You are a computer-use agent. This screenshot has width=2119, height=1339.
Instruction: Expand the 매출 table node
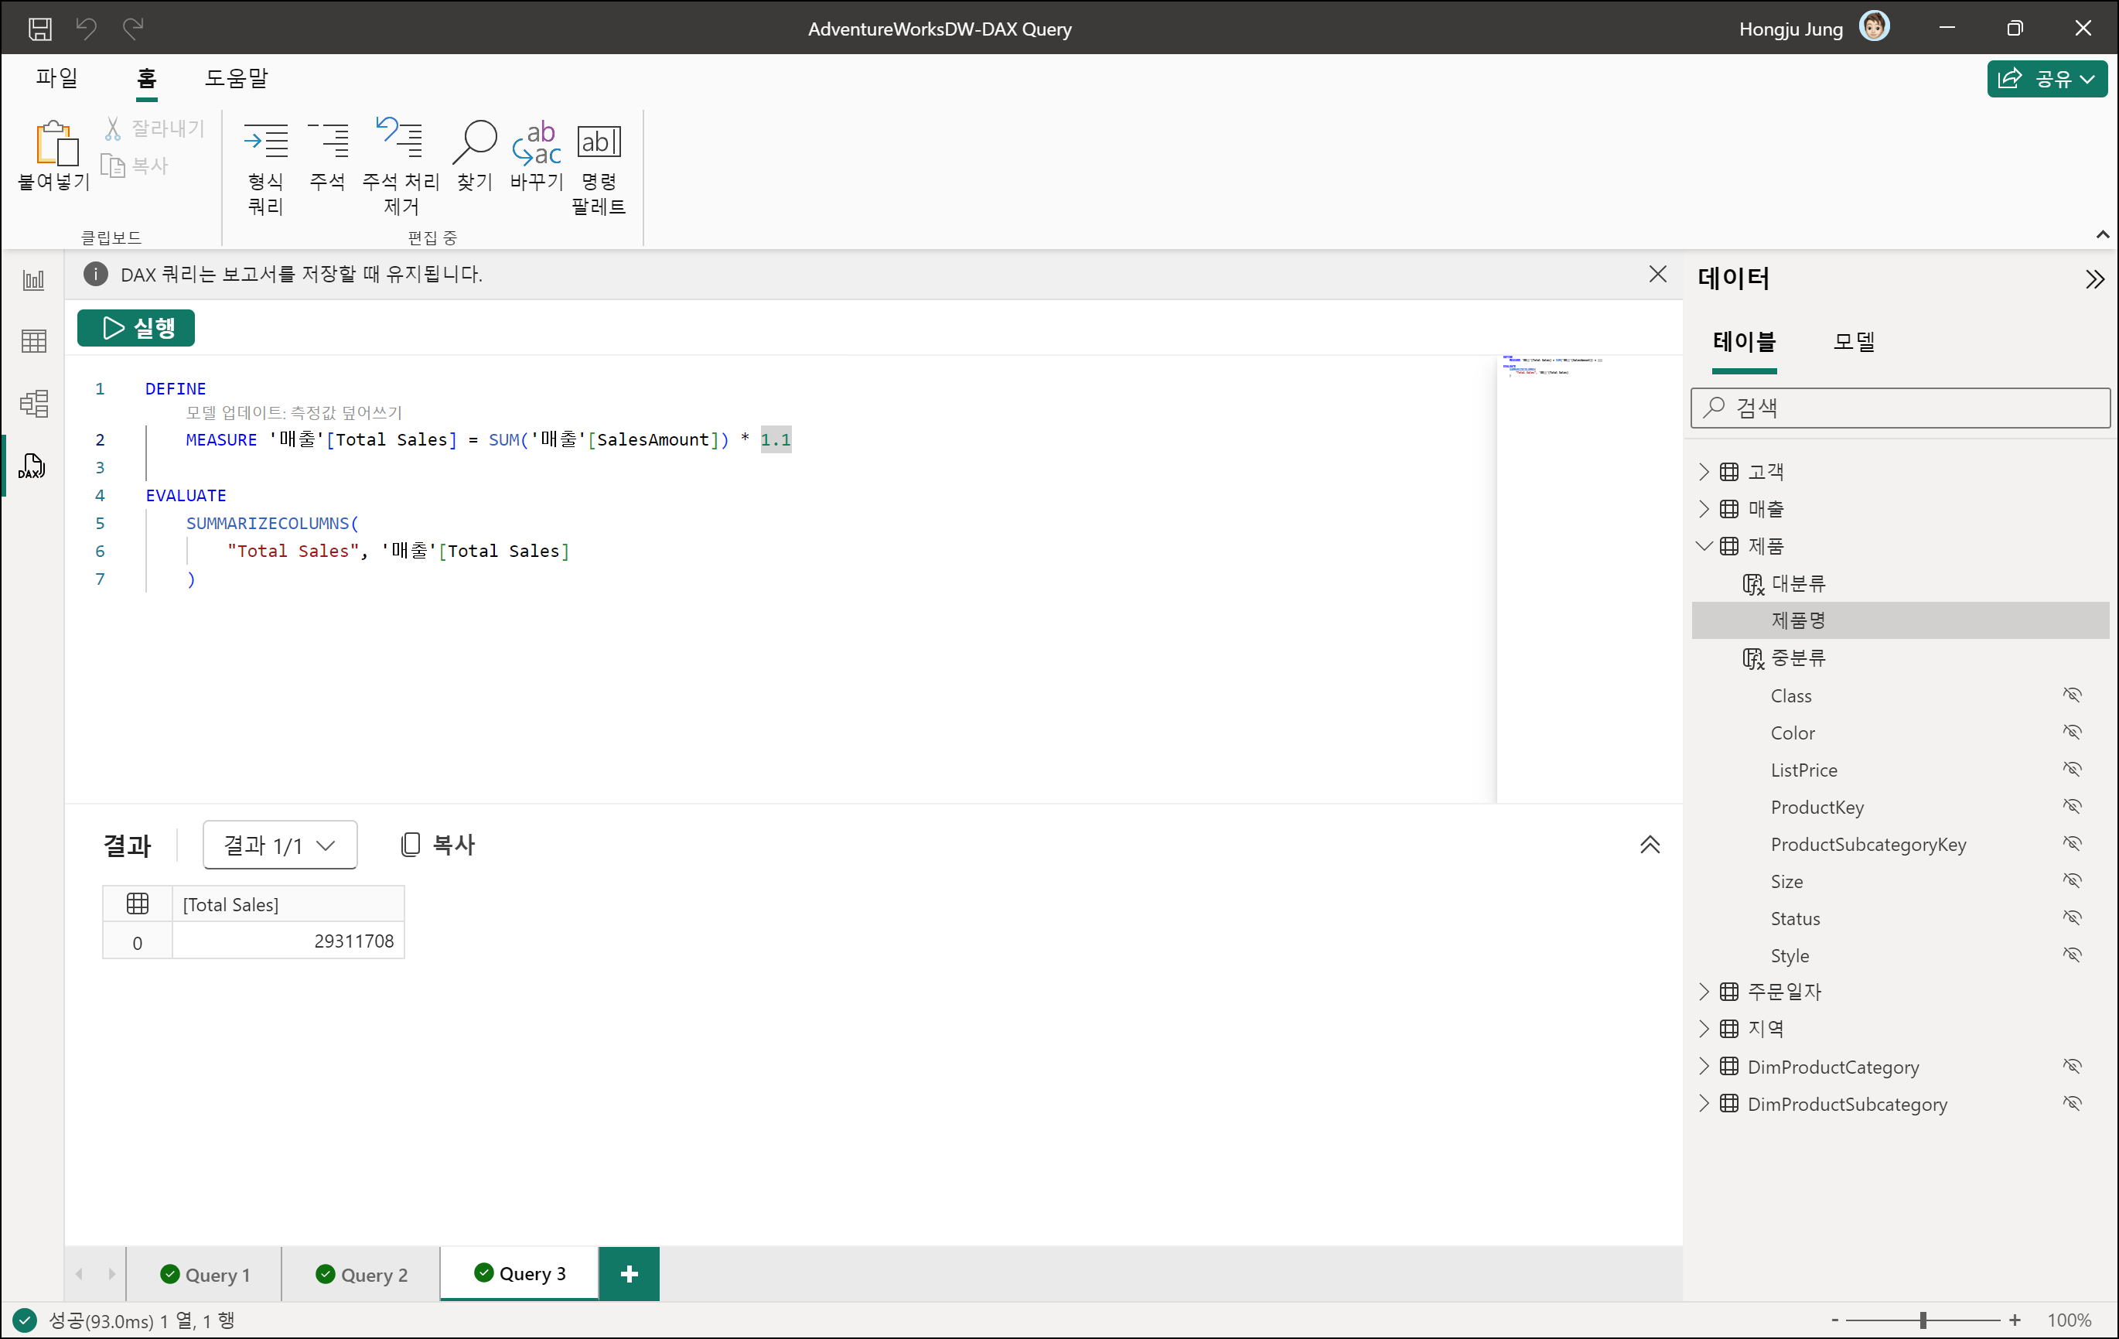point(1704,509)
